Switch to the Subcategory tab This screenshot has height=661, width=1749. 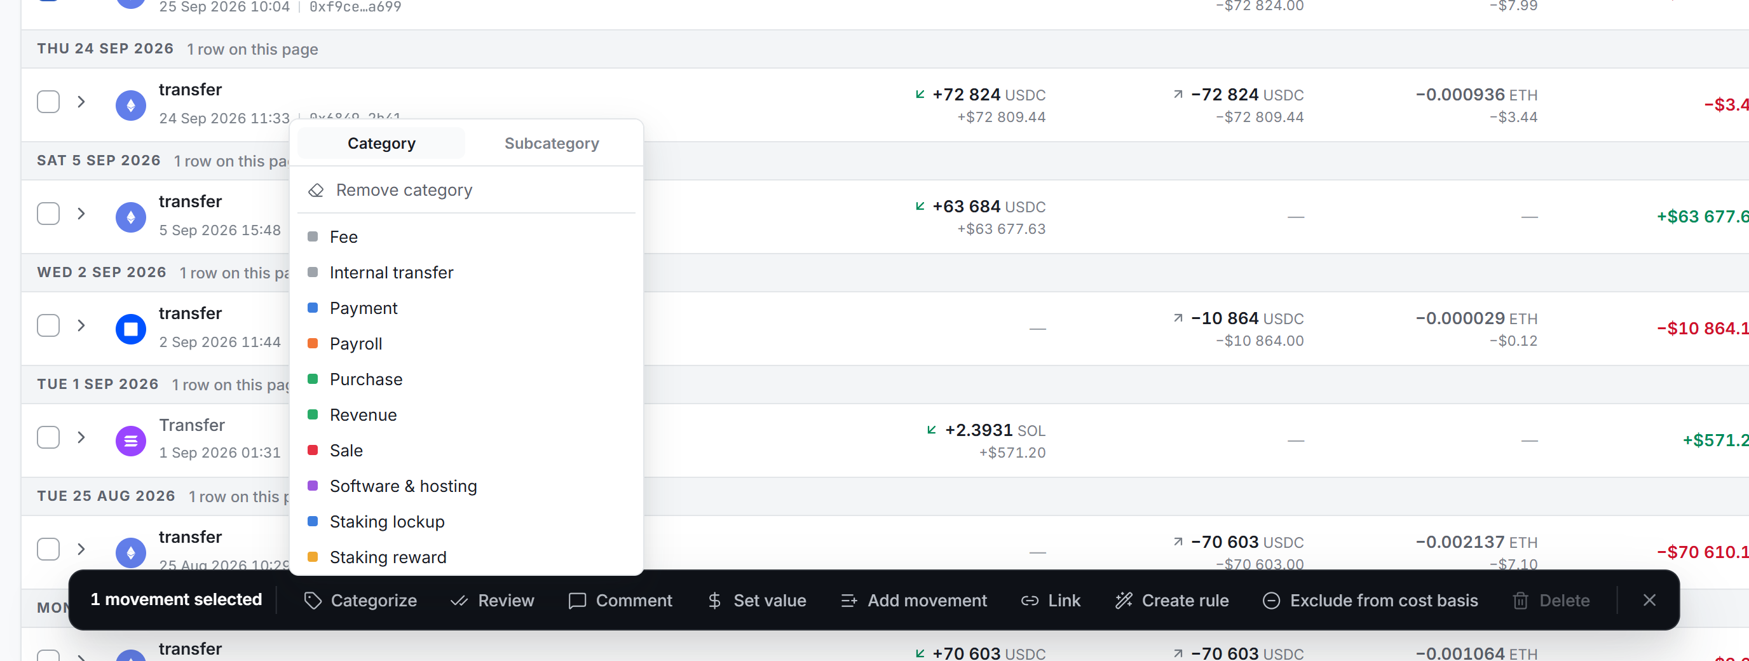click(x=551, y=144)
